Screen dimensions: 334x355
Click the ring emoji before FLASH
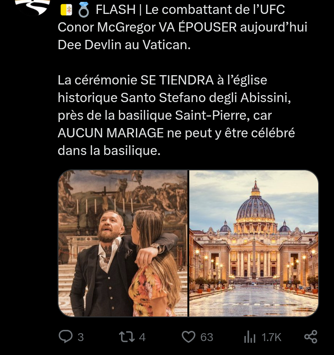(83, 9)
